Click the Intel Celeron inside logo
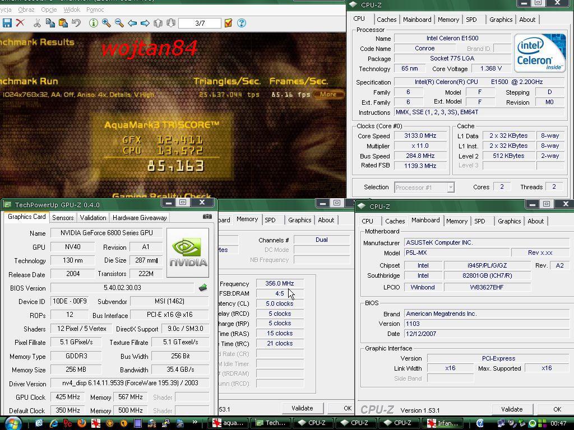 tap(540, 53)
